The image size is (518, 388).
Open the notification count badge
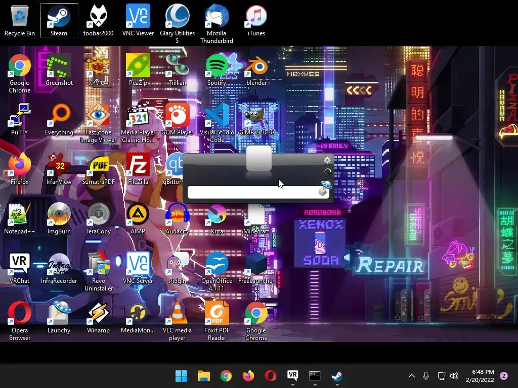(x=504, y=376)
